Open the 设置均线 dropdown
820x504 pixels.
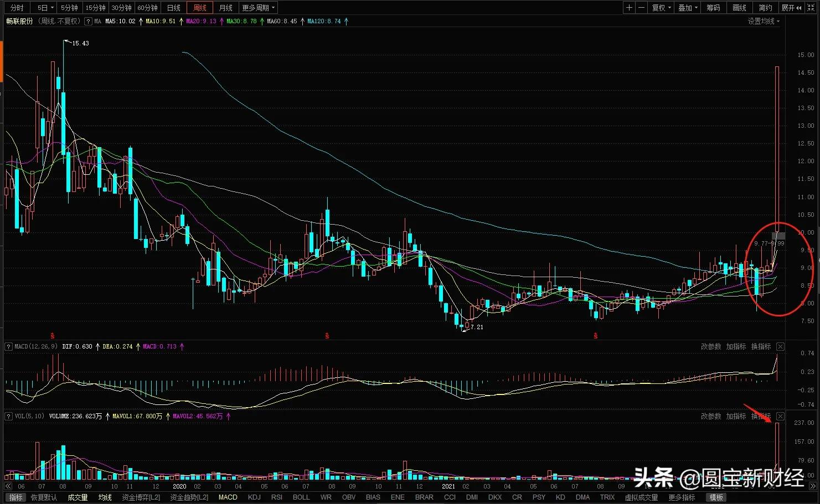pos(764,21)
